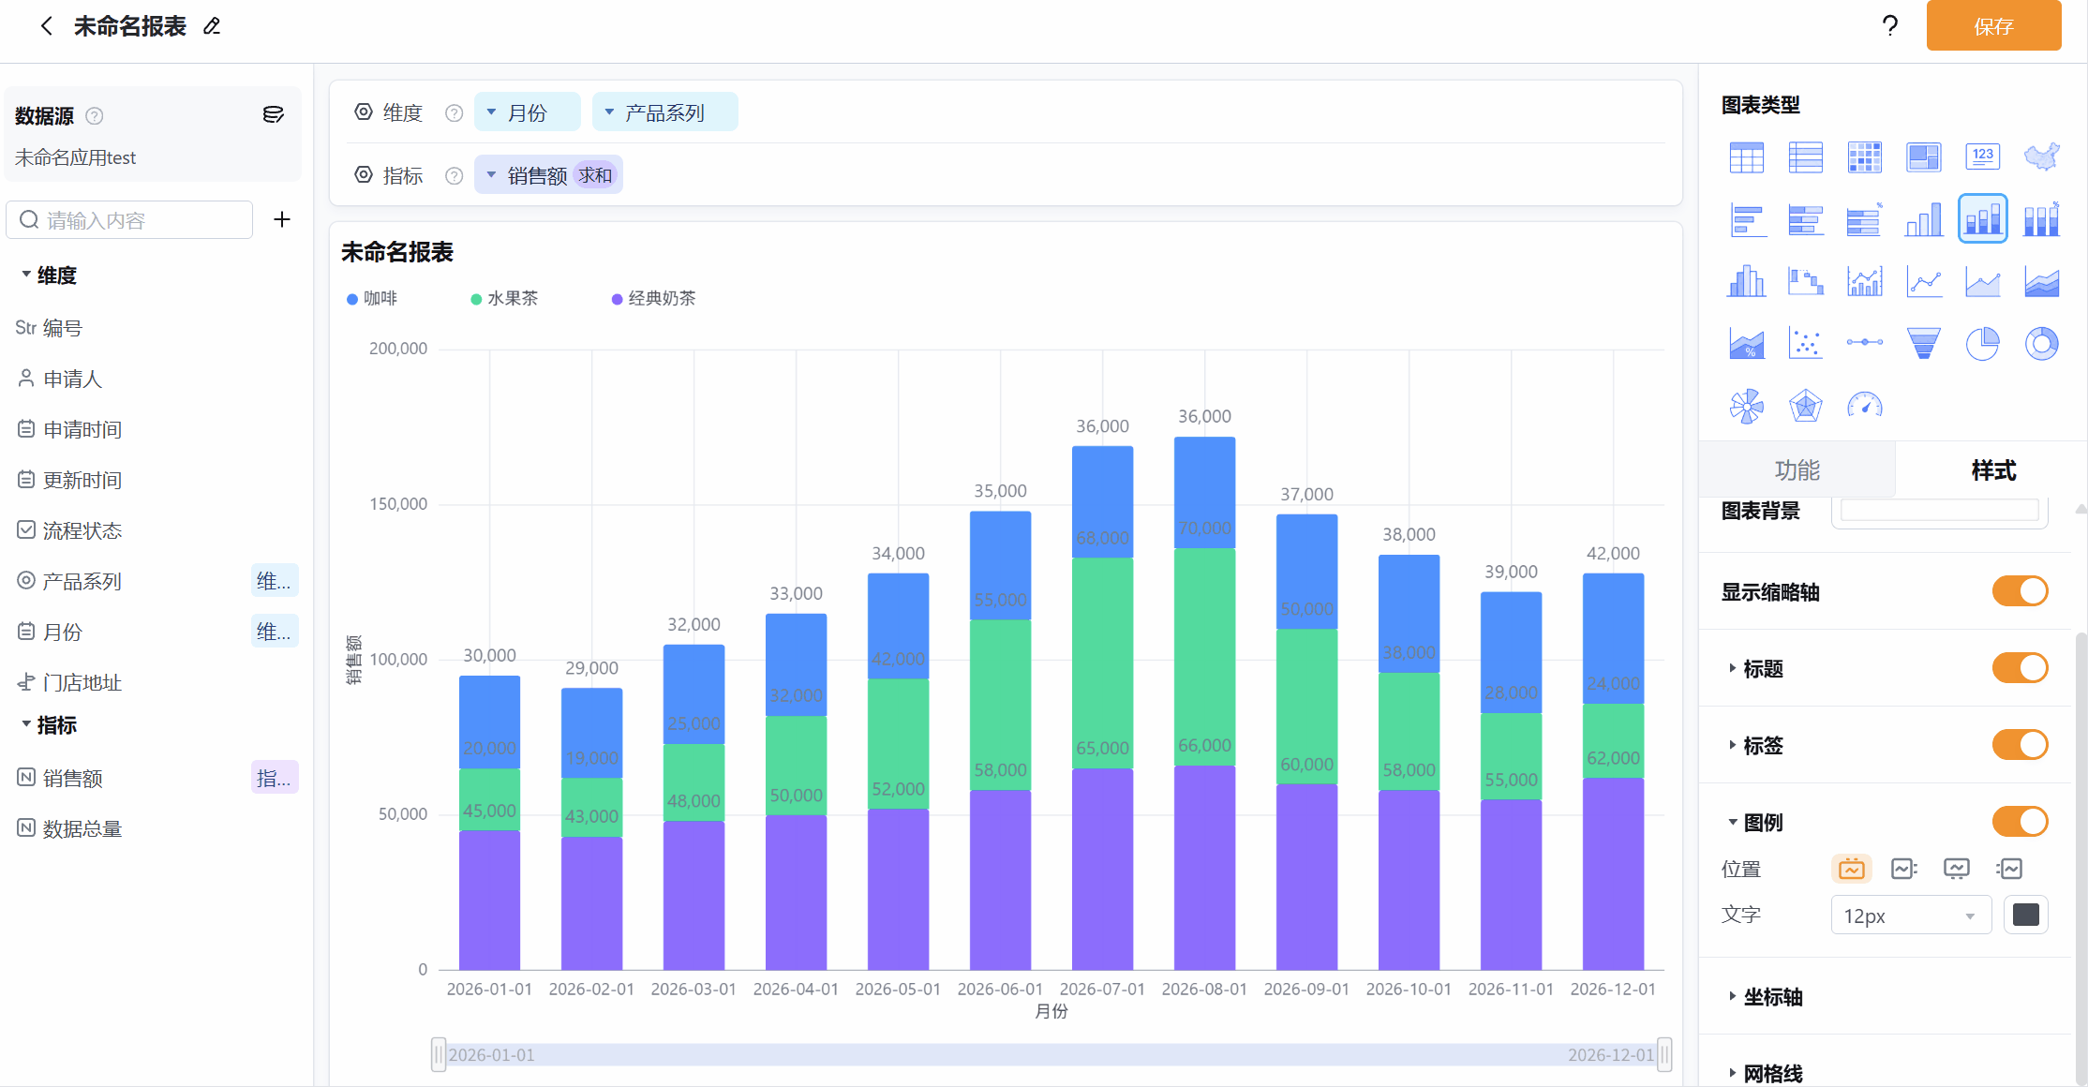Image resolution: width=2088 pixels, height=1087 pixels.
Task: Disable the 标签 labels toggle
Action: click(x=2020, y=745)
